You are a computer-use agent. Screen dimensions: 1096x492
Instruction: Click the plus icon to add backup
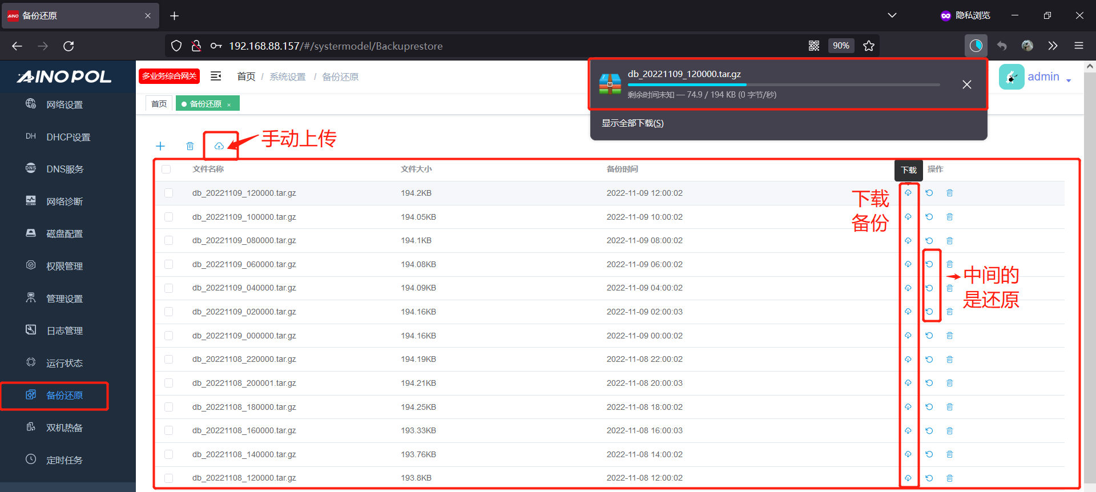160,147
